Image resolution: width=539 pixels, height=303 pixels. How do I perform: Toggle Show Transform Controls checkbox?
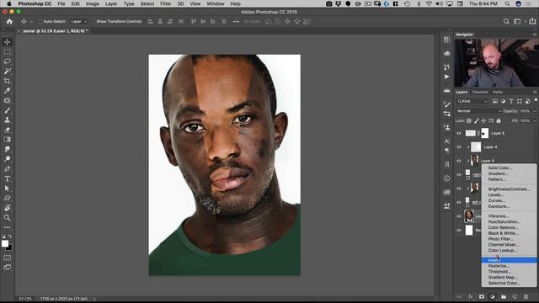[93, 21]
